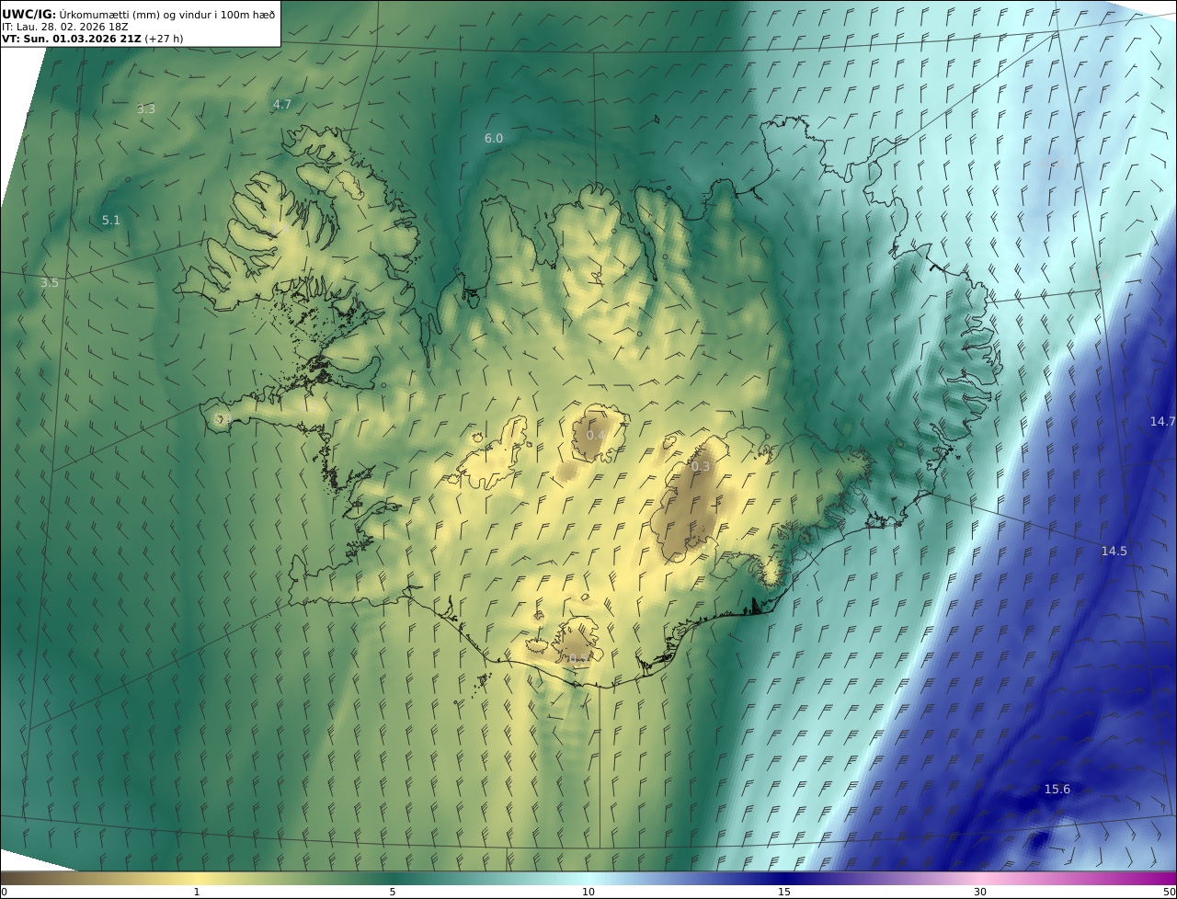Click the "14.5" value label on the map

click(x=1114, y=551)
